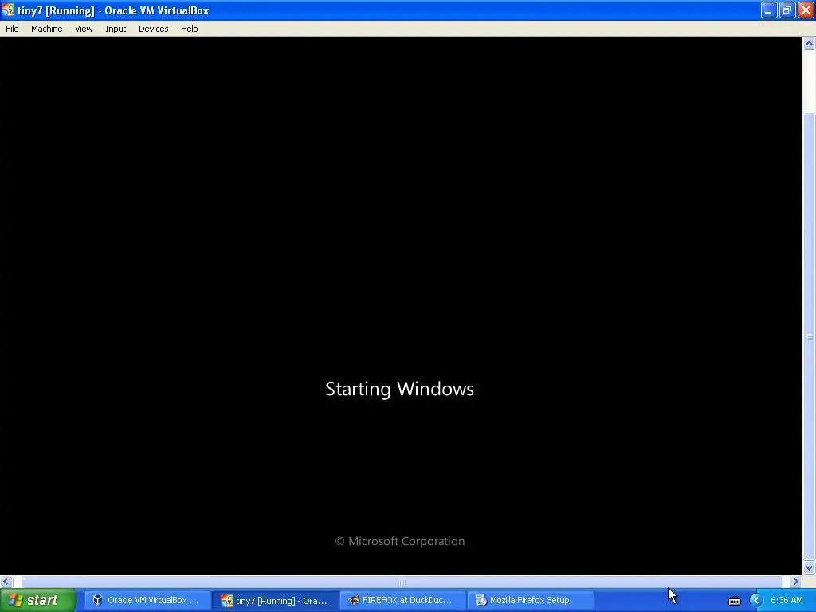The height and width of the screenshot is (612, 816).
Task: Click the Firefox Setup installer icon in taskbar
Action: pos(481,600)
